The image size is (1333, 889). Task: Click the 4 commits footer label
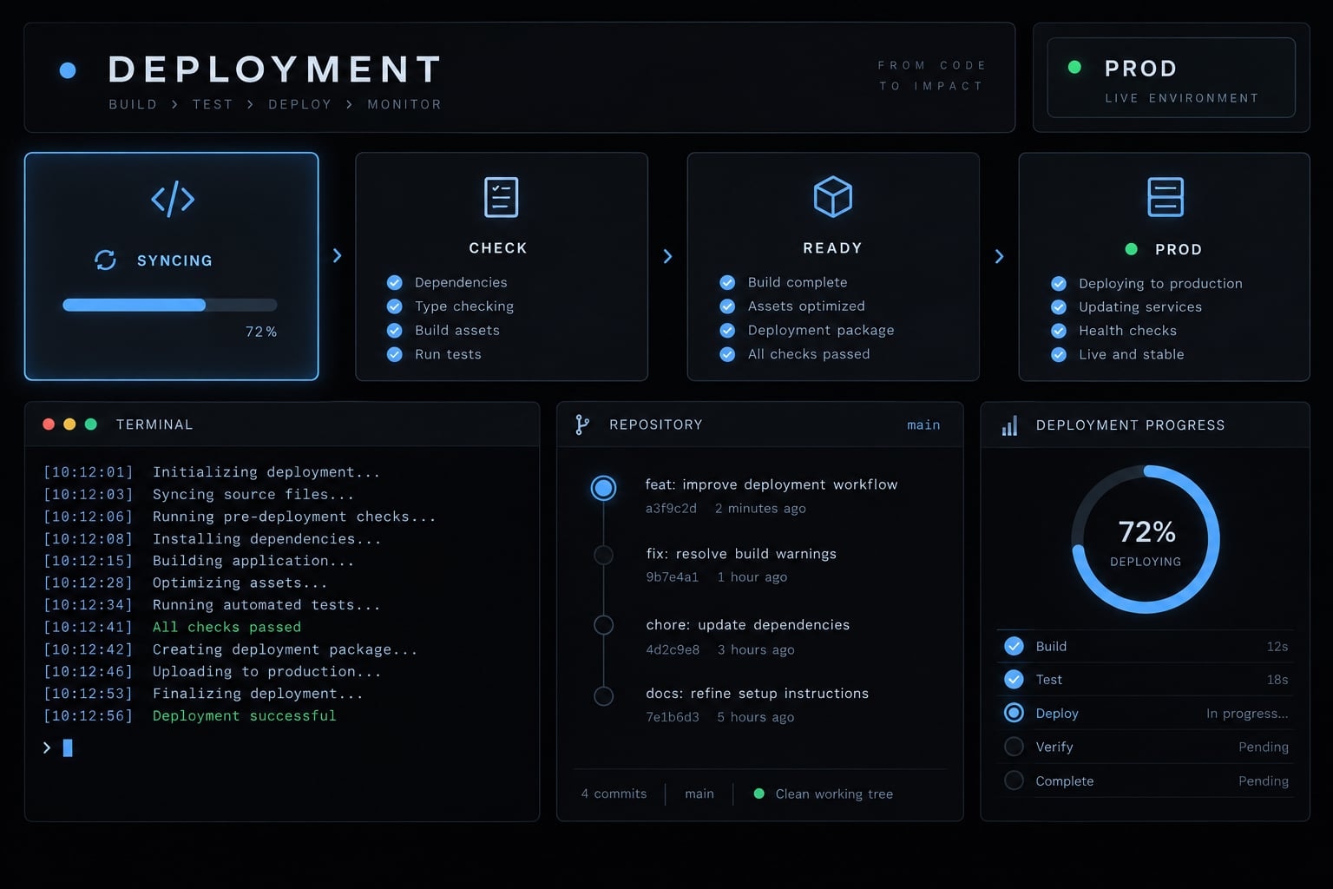click(614, 794)
